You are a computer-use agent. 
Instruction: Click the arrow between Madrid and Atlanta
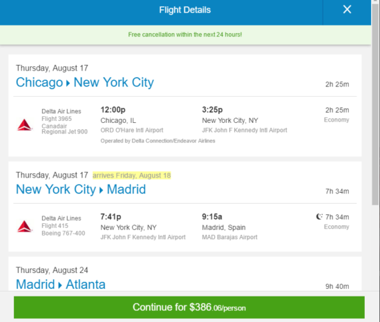click(x=60, y=285)
